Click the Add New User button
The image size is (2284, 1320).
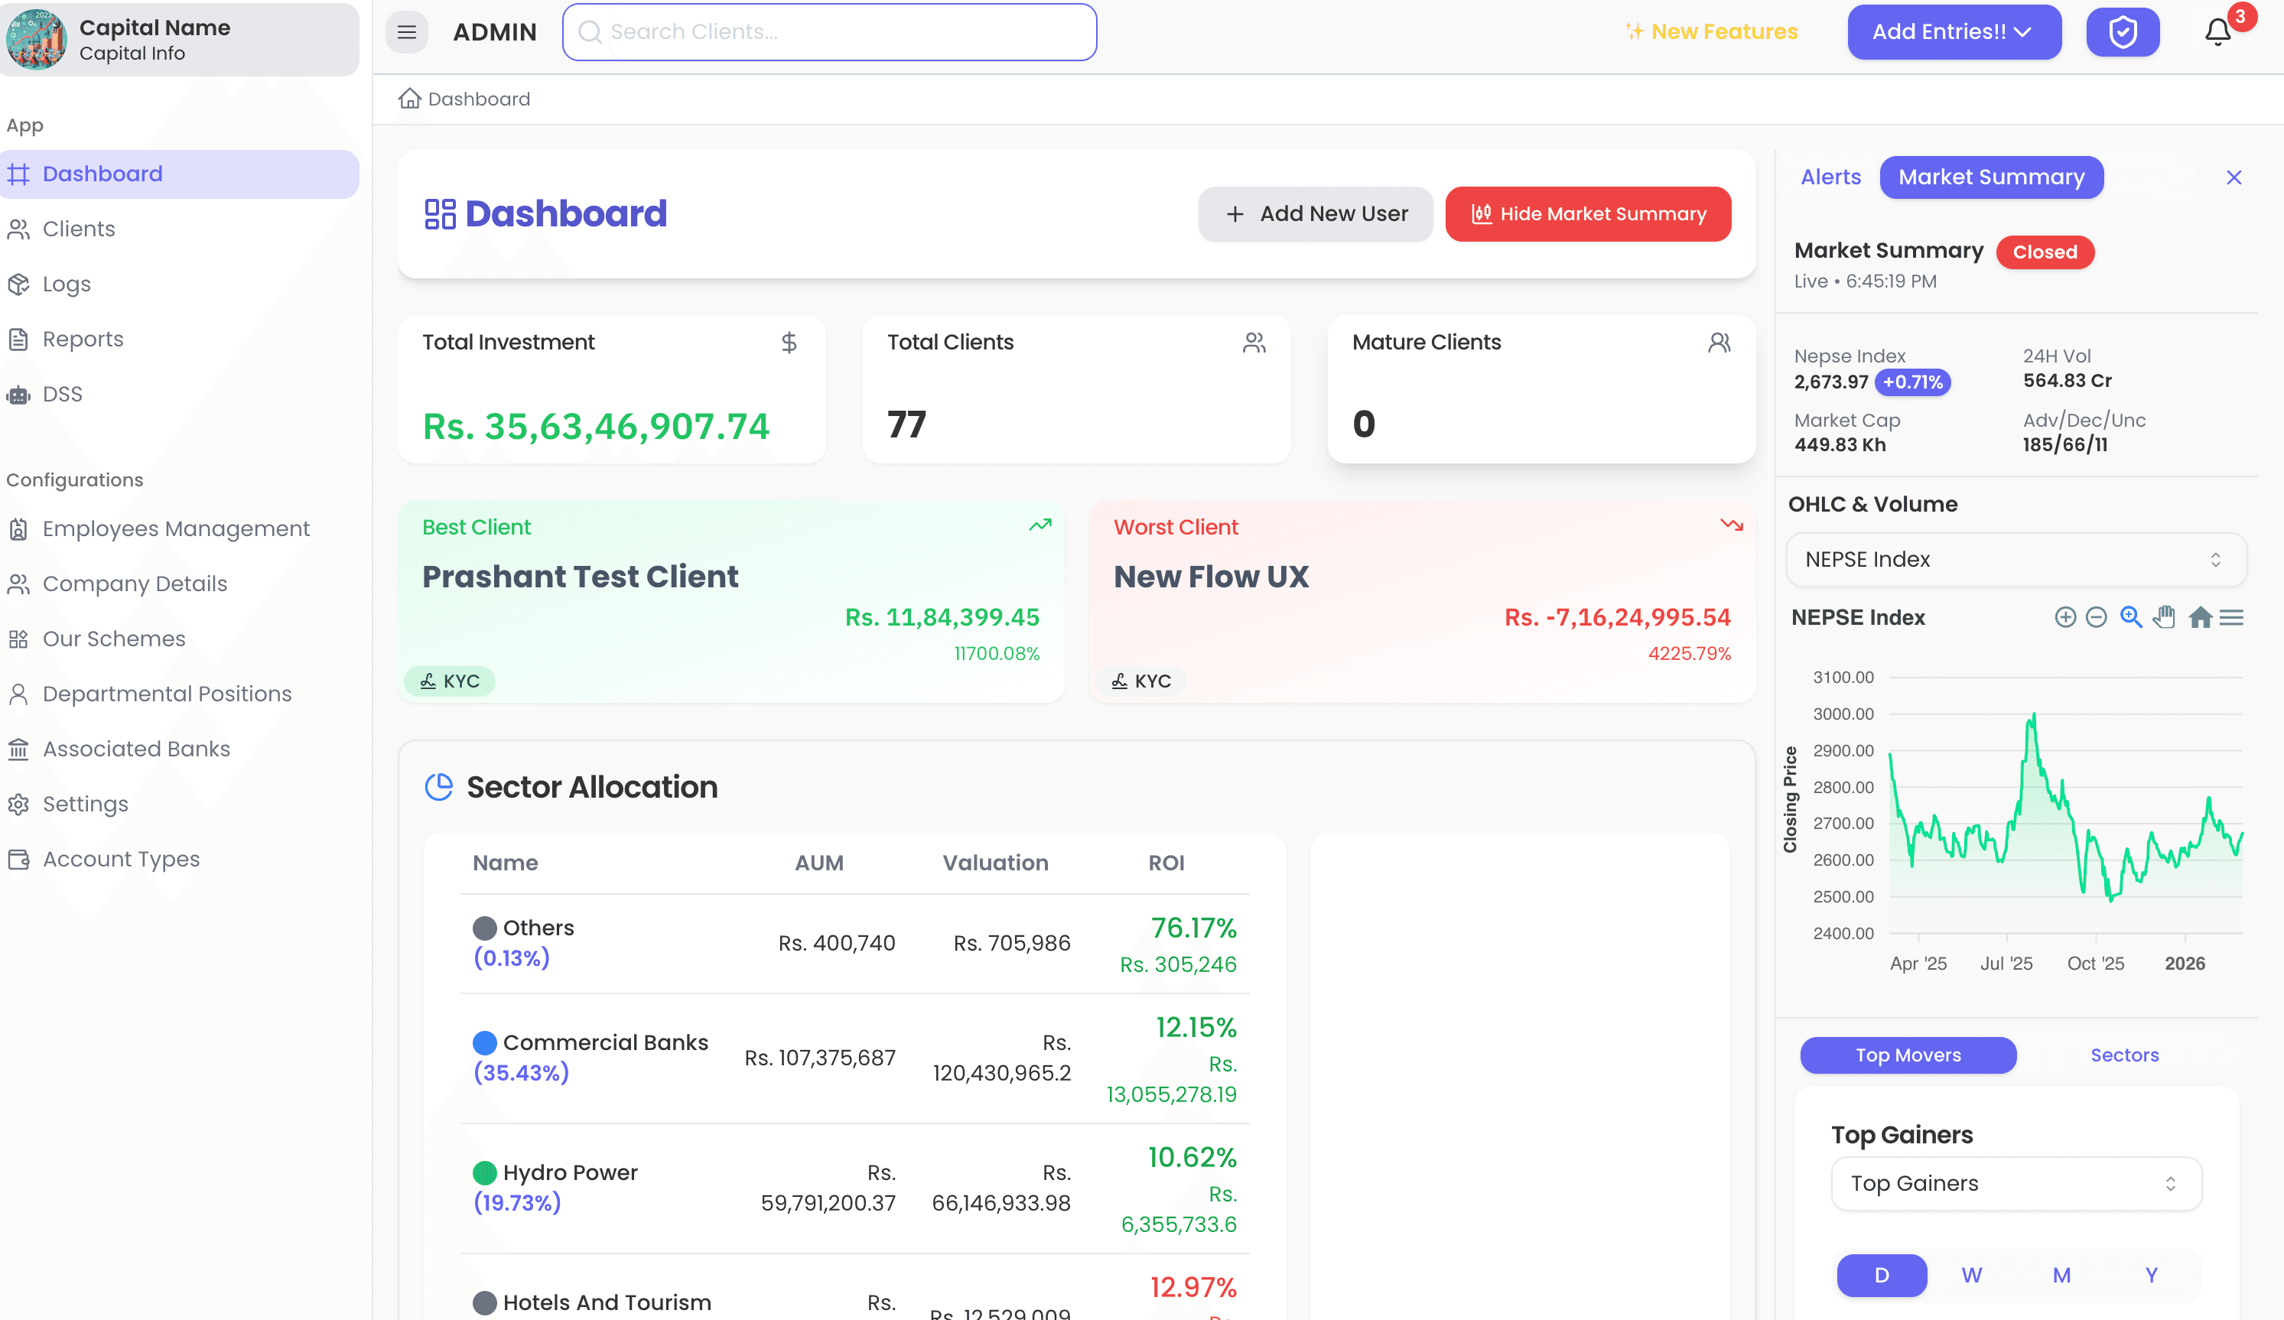coord(1315,214)
